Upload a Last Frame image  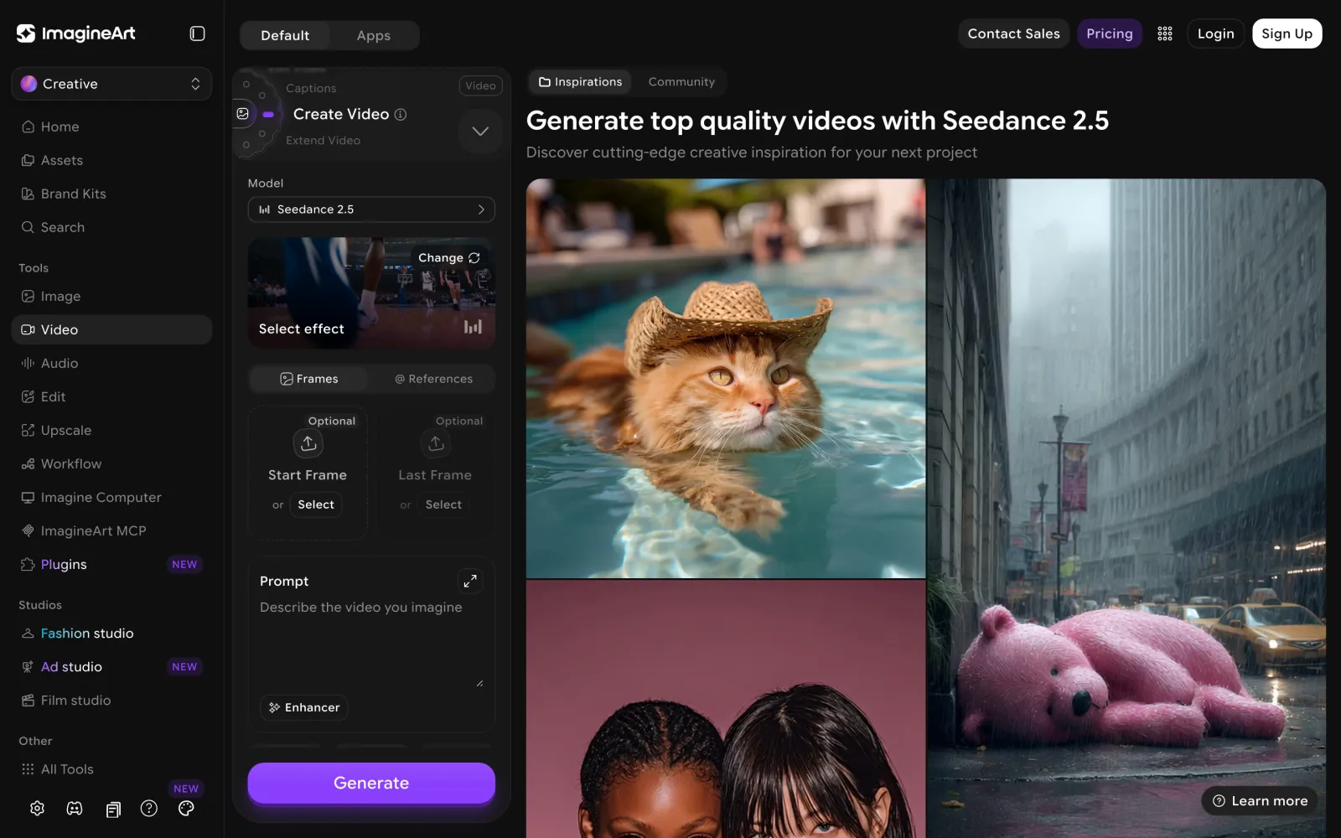coord(436,443)
